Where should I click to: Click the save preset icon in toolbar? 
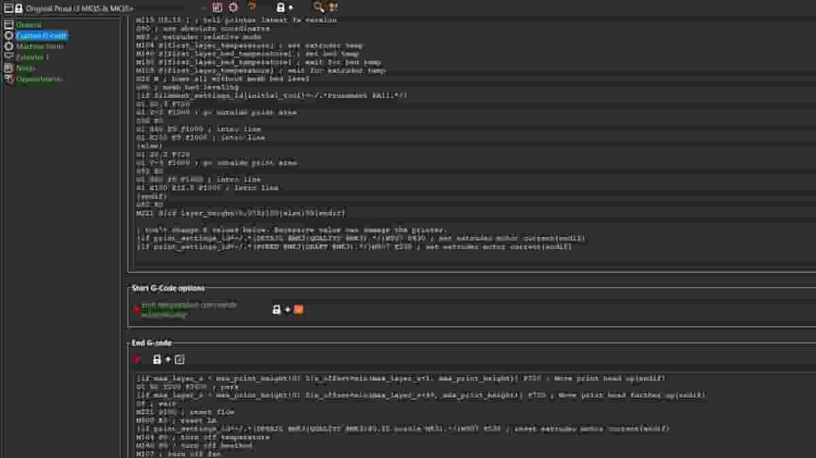[x=217, y=7]
